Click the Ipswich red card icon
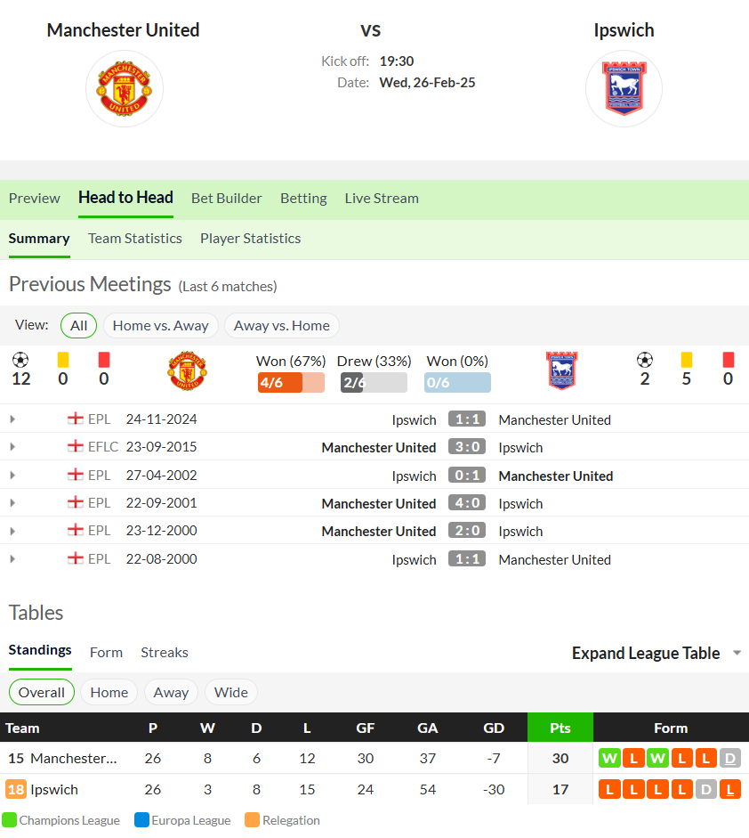Viewport: 749px width, 838px height. tap(729, 360)
